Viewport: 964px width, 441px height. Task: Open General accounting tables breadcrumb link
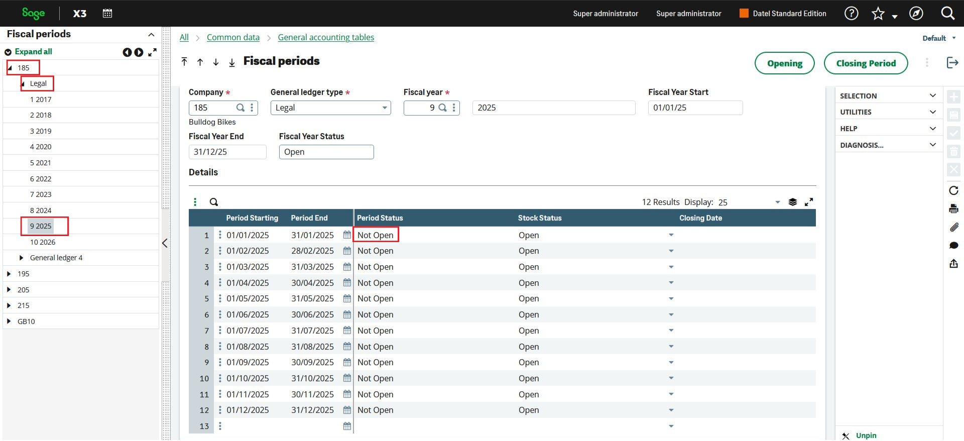326,37
